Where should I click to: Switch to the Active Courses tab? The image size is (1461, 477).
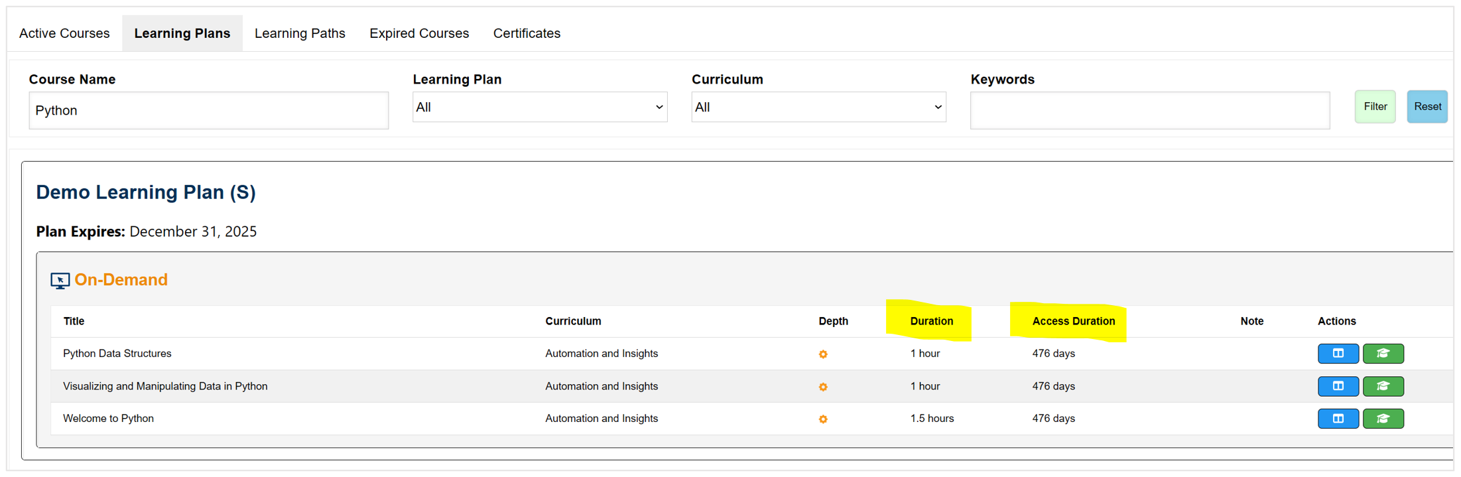click(x=64, y=33)
